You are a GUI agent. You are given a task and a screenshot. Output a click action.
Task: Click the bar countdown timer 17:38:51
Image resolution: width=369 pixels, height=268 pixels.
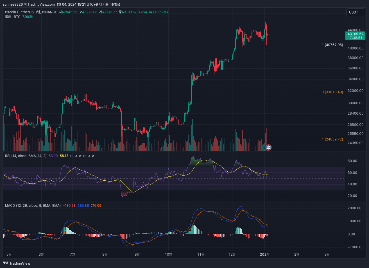point(355,38)
